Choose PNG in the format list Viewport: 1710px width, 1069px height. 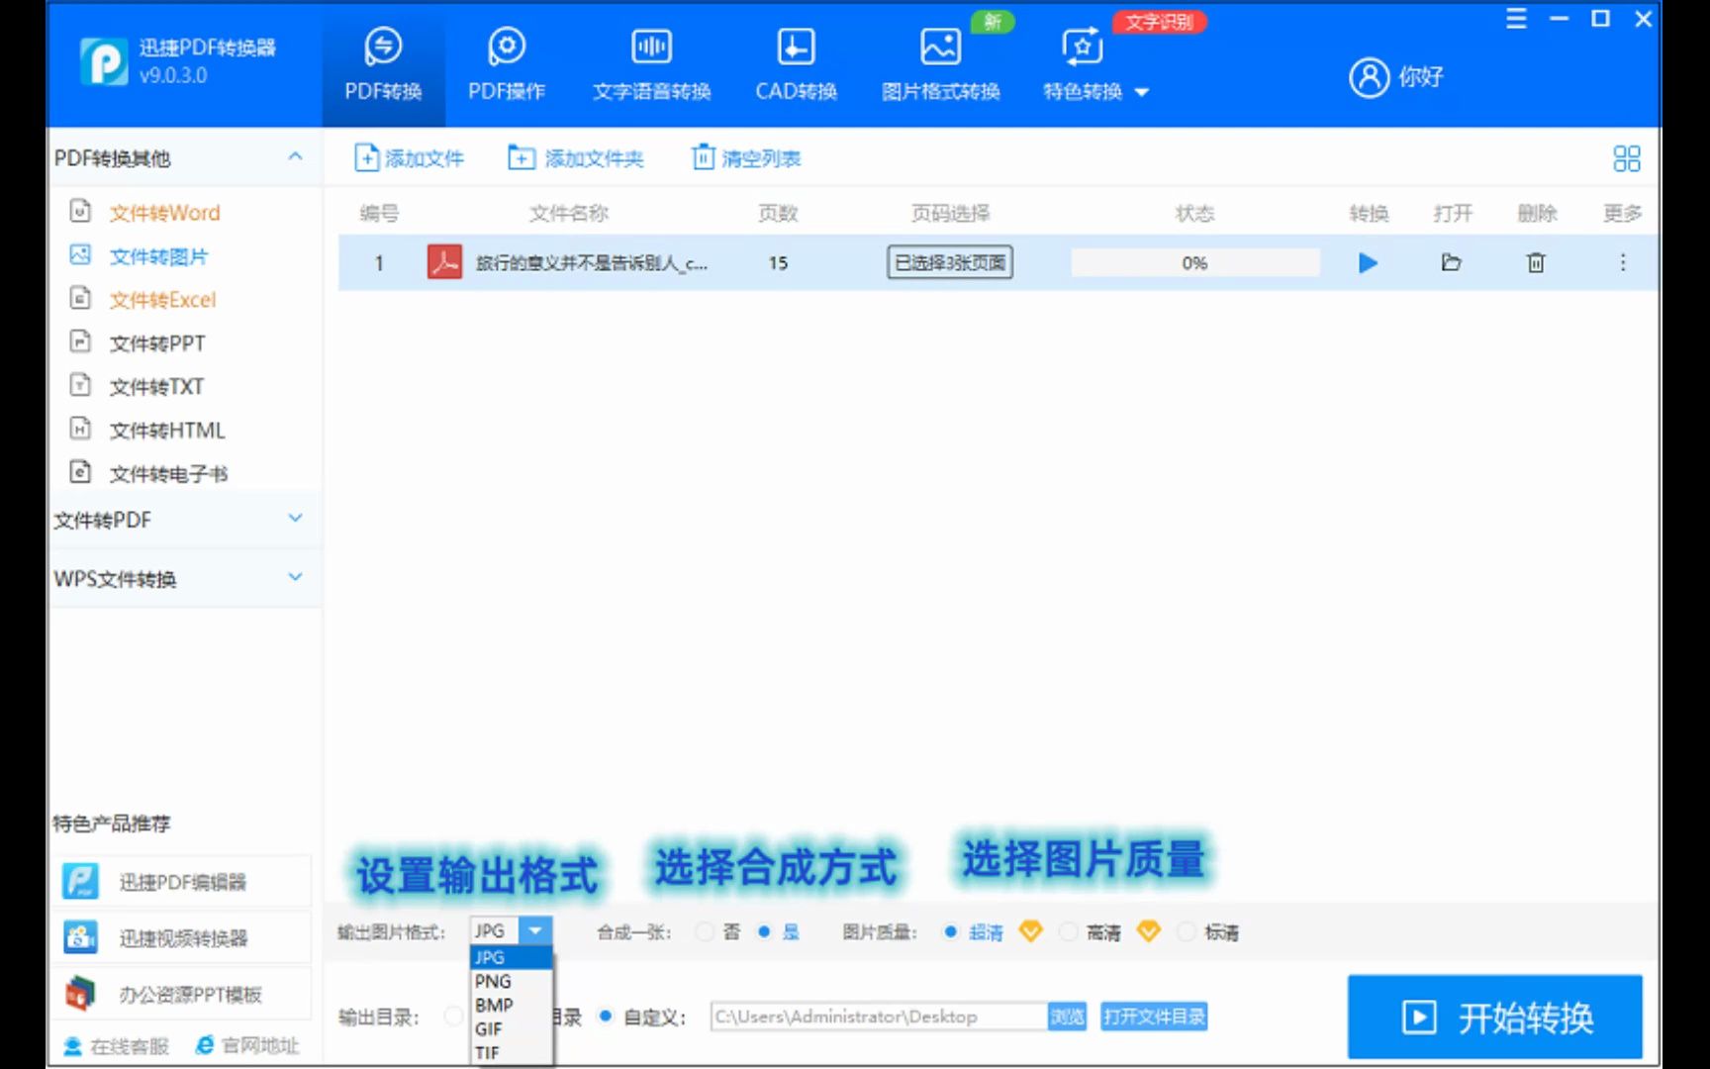(511, 981)
